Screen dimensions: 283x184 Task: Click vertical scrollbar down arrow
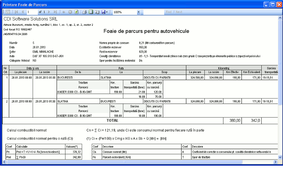[280, 157]
